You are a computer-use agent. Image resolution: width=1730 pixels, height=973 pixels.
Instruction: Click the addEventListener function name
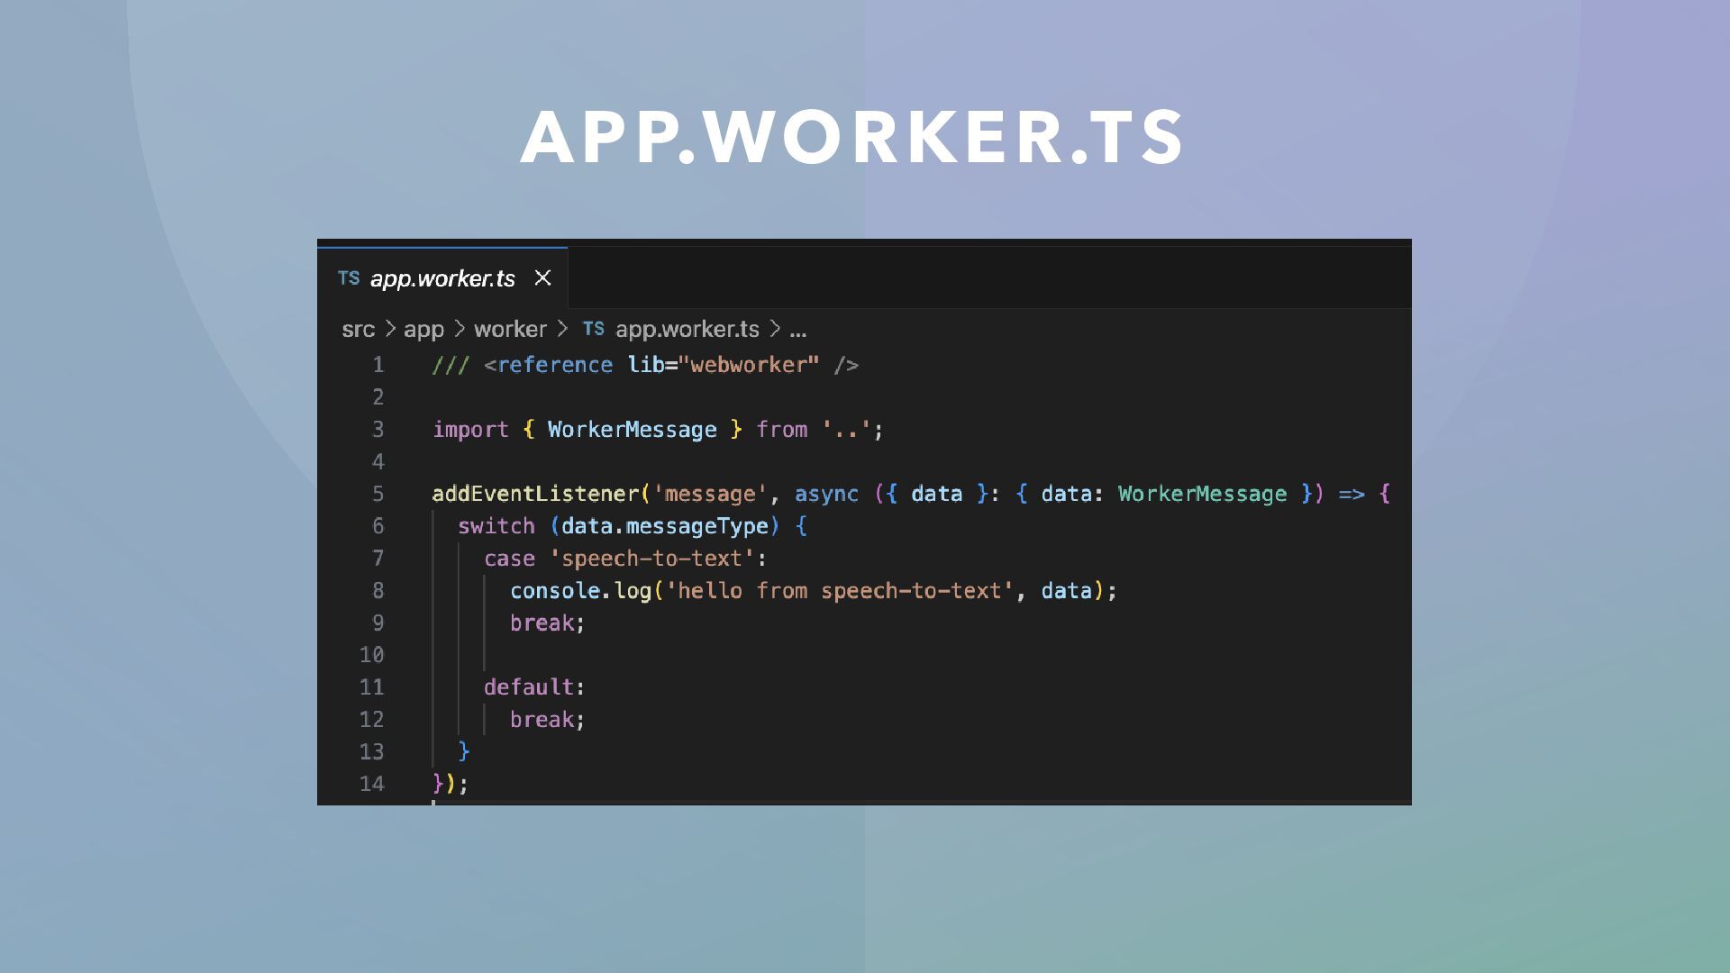[x=535, y=495]
